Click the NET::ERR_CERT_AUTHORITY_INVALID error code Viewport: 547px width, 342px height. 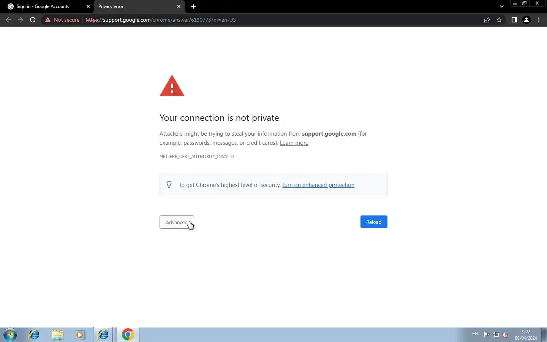(x=196, y=157)
